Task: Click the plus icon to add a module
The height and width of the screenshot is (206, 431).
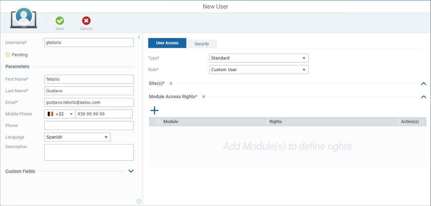Action: pos(154,110)
